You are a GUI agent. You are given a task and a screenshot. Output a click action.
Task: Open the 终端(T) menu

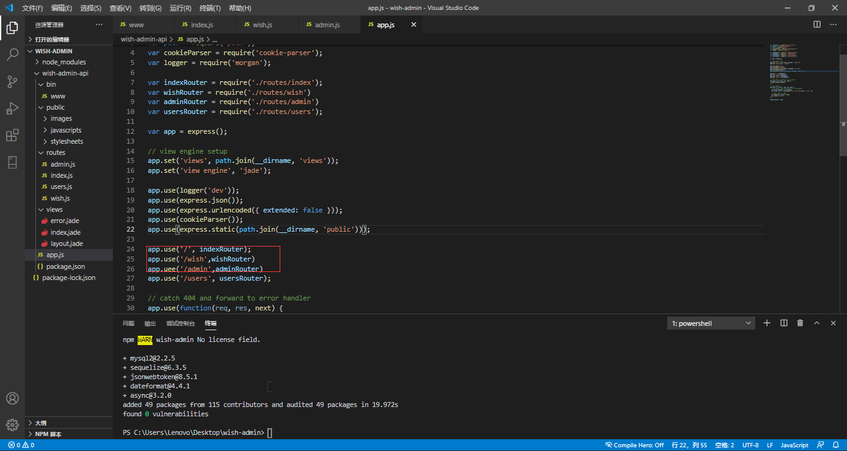[210, 8]
